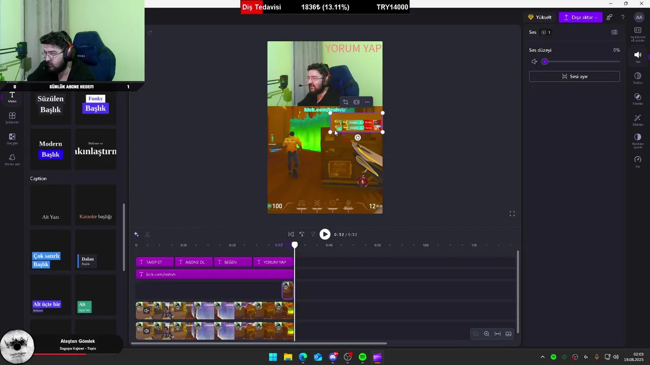Zoom in the timeline

pos(486,334)
